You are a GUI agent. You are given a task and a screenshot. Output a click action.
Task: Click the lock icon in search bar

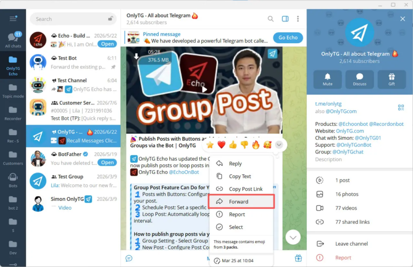point(111,19)
